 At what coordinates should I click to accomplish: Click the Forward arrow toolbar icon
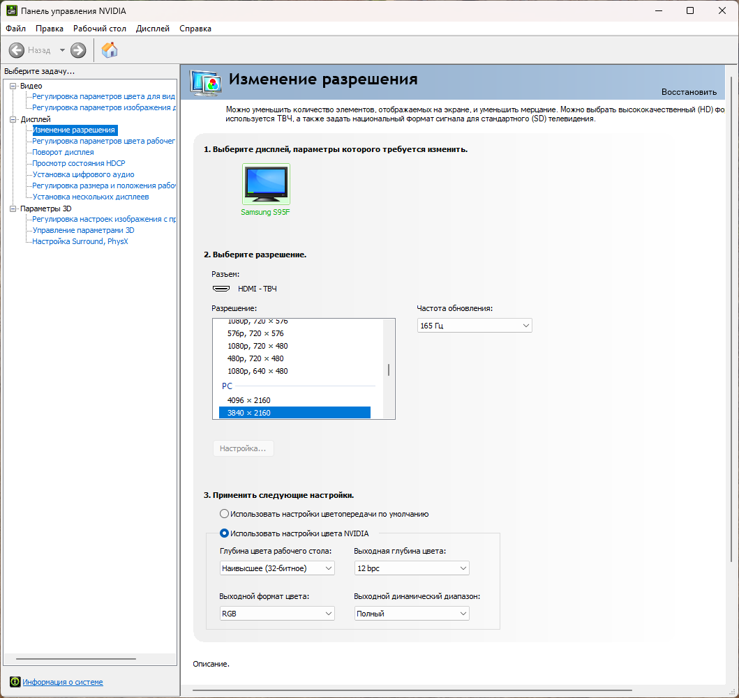[x=78, y=50]
